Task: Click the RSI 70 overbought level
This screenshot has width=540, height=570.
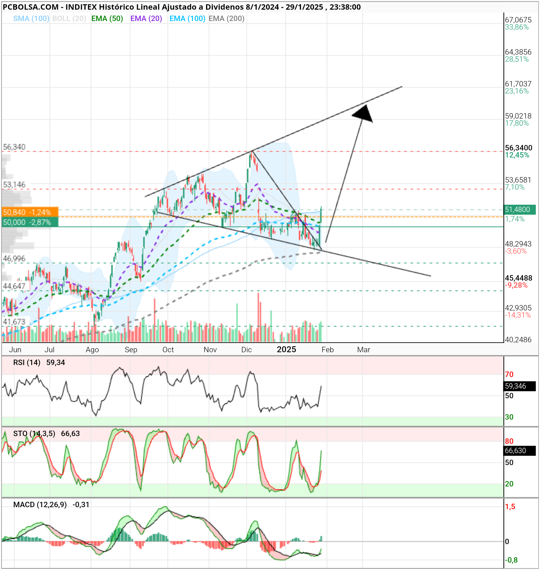Action: pos(509,374)
